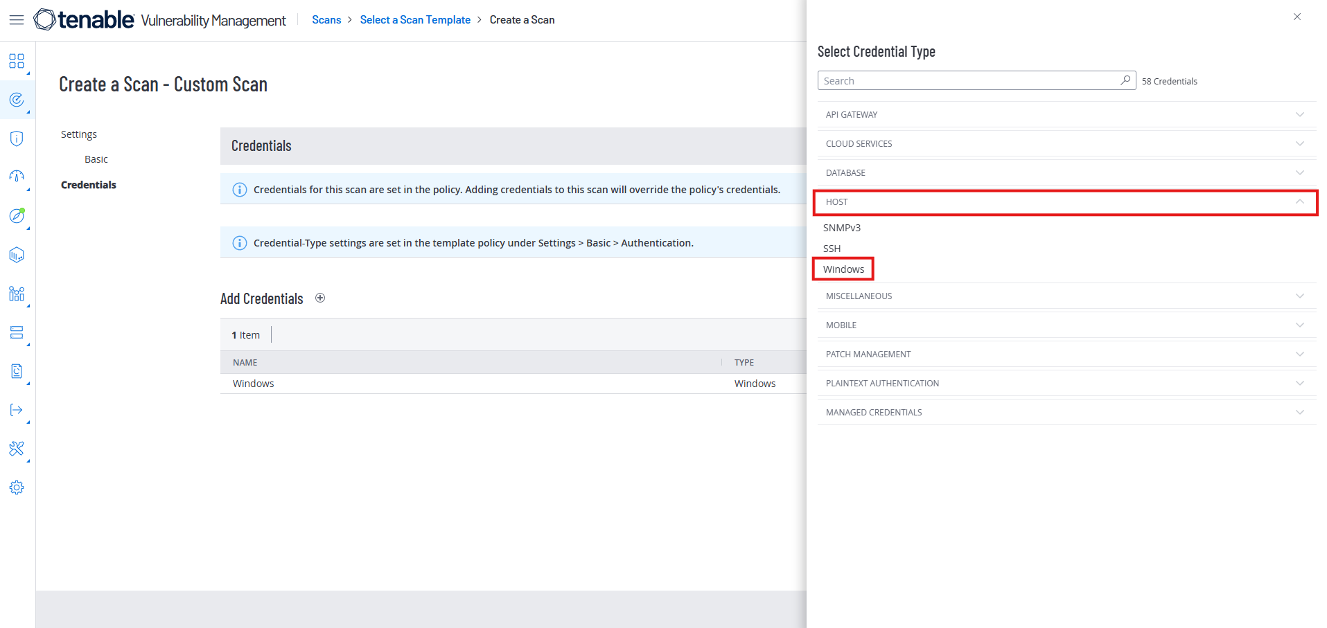
Task: Click the plus icon beside Add Credentials
Action: [x=320, y=298]
